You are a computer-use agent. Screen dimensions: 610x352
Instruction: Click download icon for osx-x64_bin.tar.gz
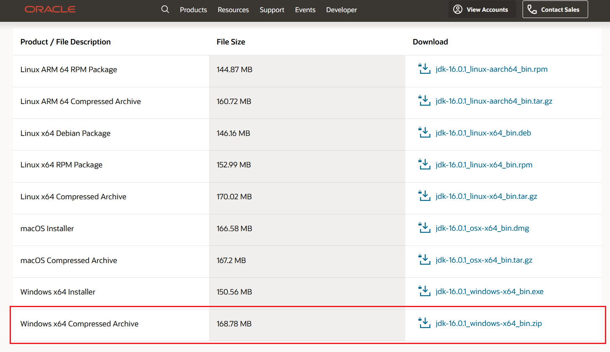[425, 260]
